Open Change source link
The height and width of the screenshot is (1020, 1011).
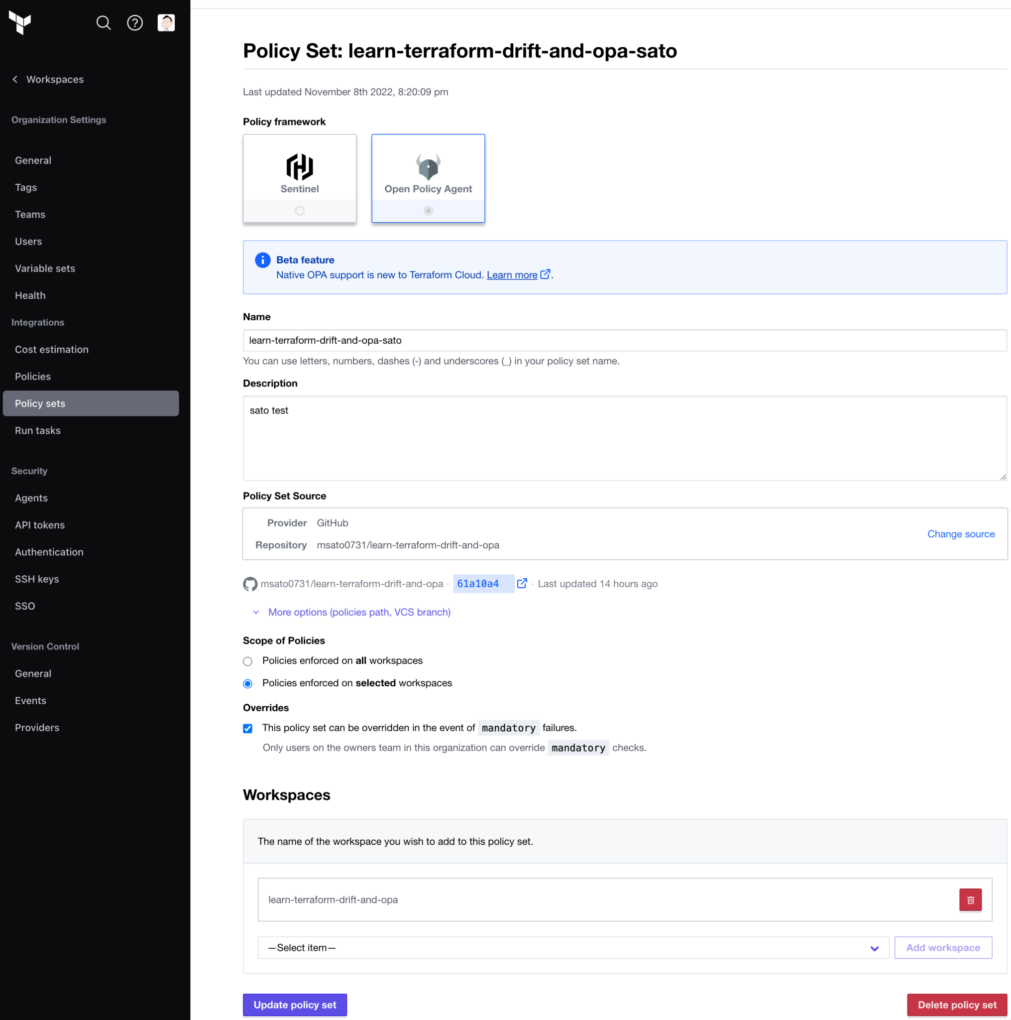[x=960, y=534]
